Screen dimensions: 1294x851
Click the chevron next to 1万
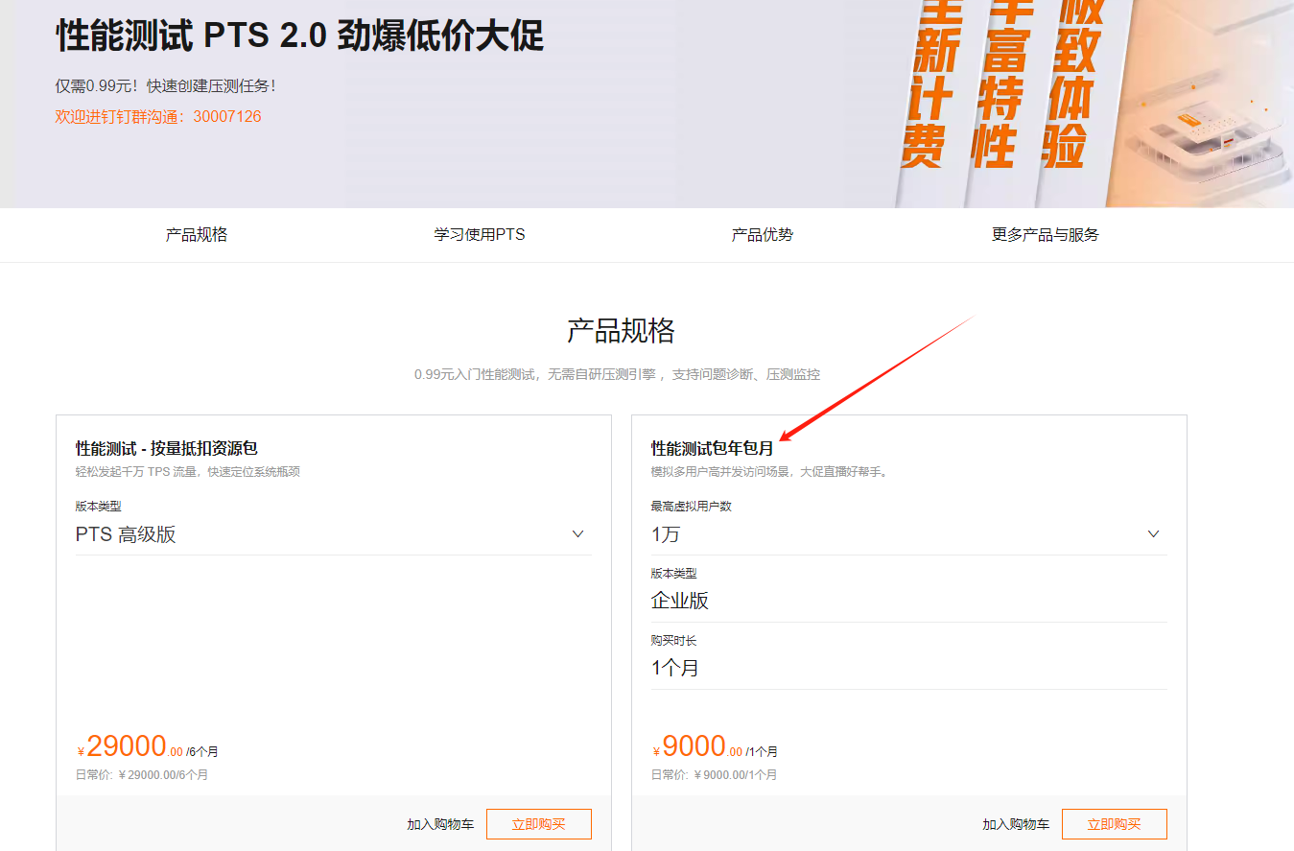click(x=1153, y=534)
